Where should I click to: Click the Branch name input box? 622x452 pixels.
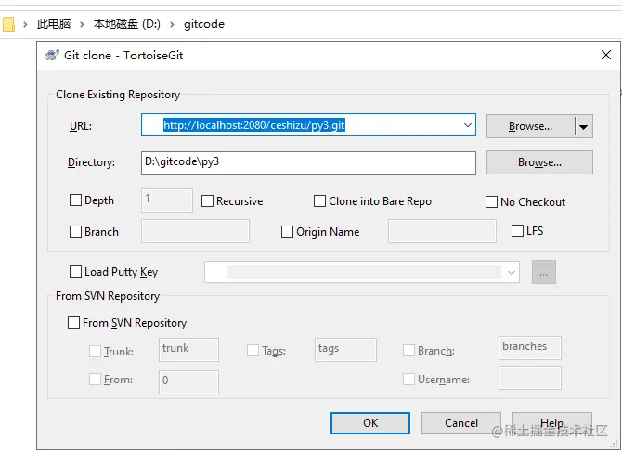click(195, 231)
